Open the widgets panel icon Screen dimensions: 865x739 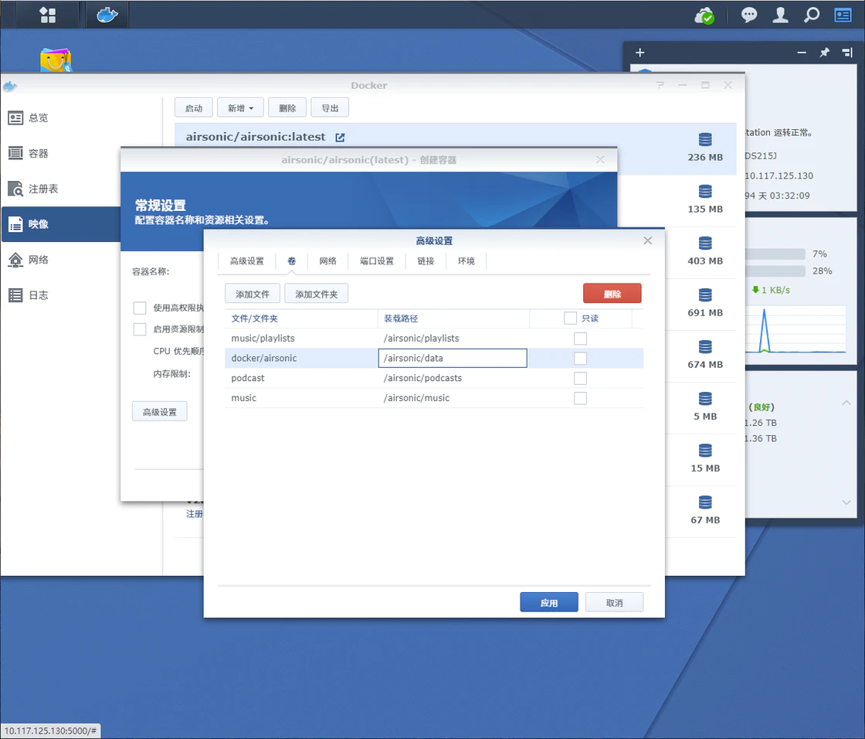(x=843, y=15)
